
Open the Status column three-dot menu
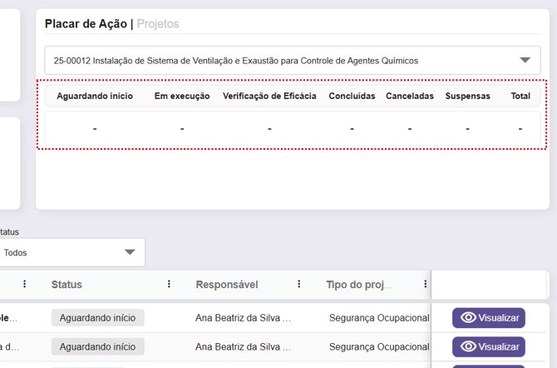pos(169,284)
